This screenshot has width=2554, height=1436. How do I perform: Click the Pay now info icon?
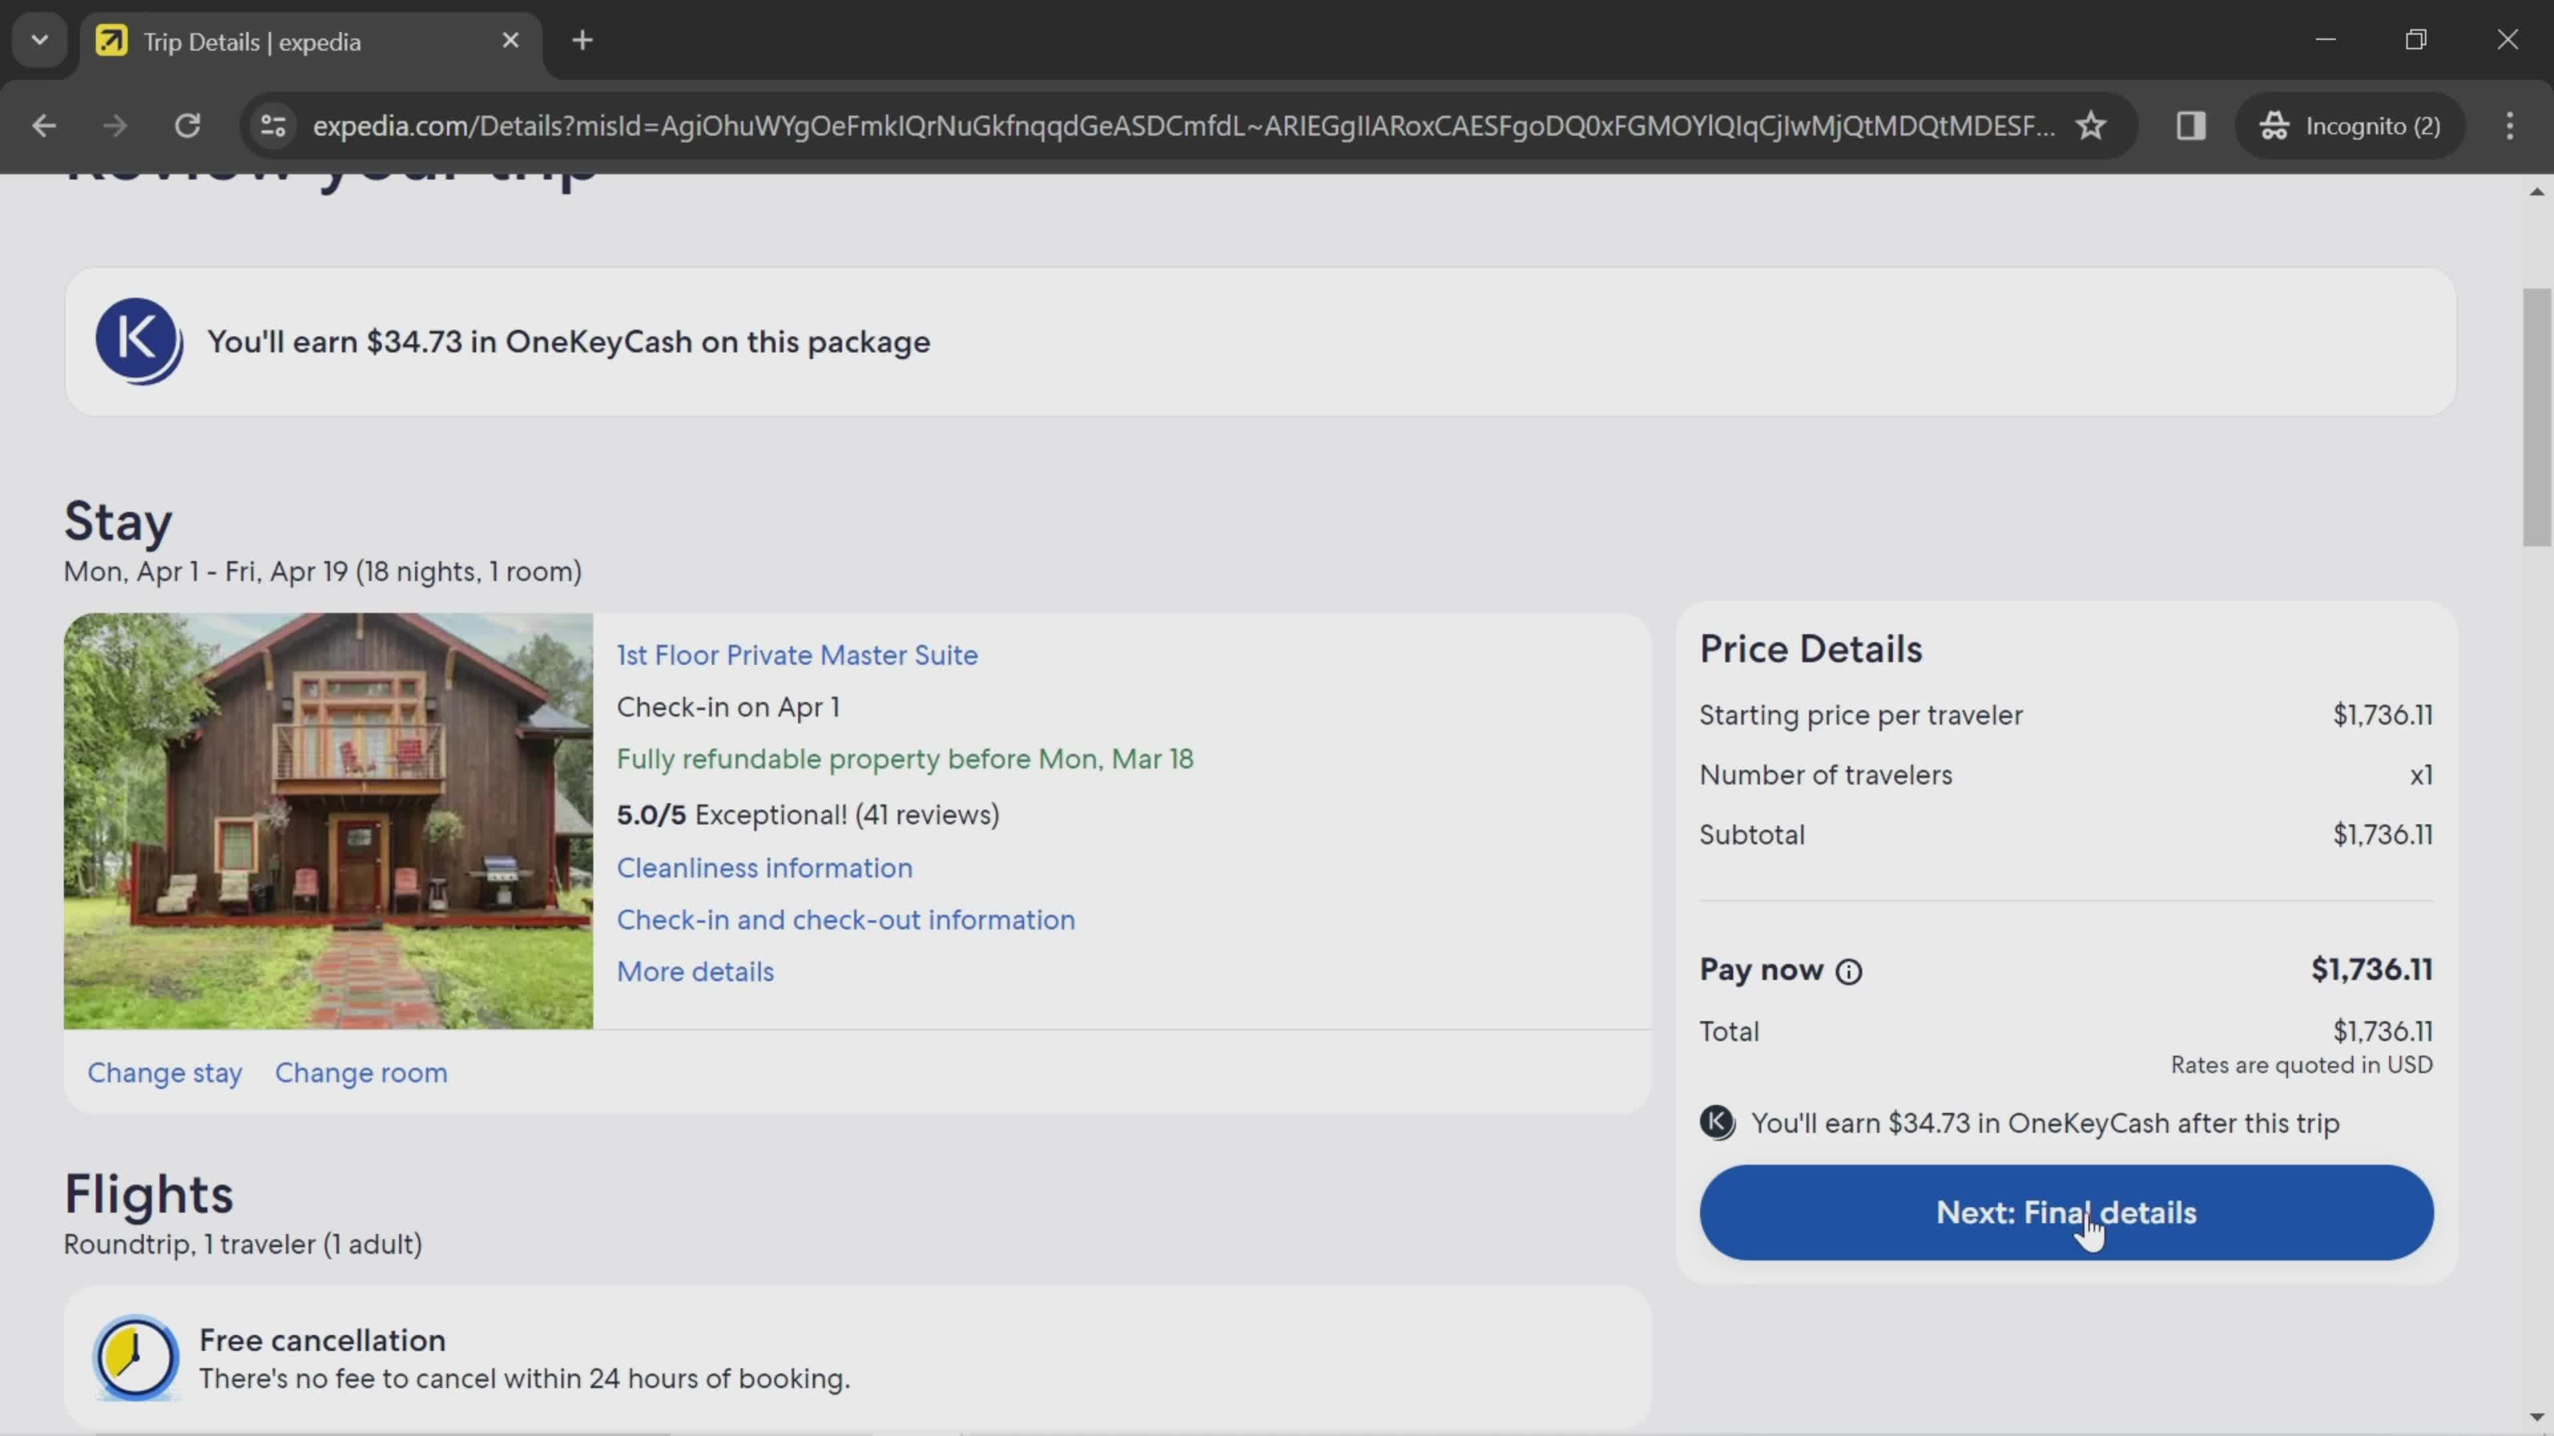point(1848,971)
